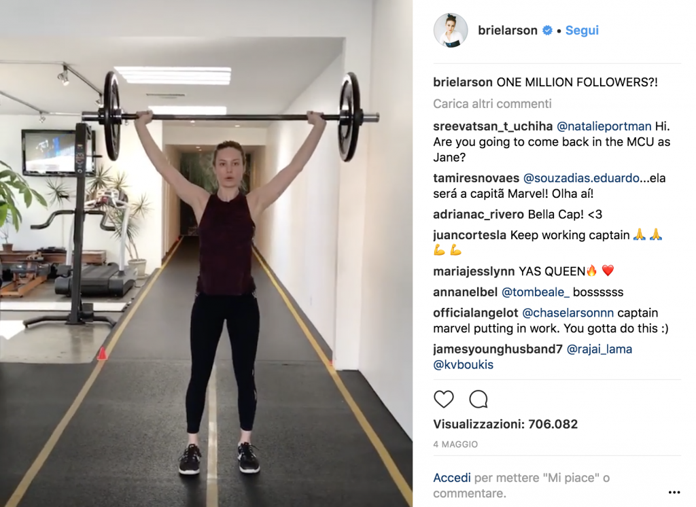The height and width of the screenshot is (507, 696).
Task: Open the @souzadias.eduardo mention
Action: click(x=582, y=178)
